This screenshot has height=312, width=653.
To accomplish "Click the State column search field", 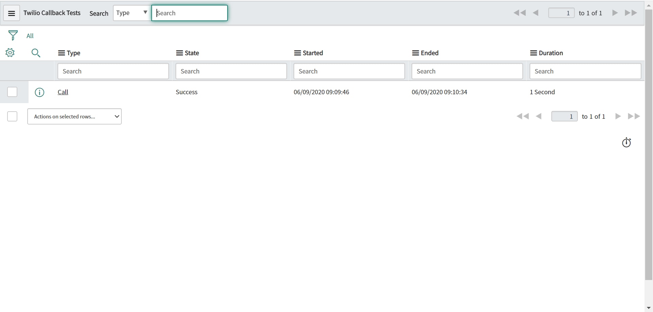I will [x=231, y=71].
